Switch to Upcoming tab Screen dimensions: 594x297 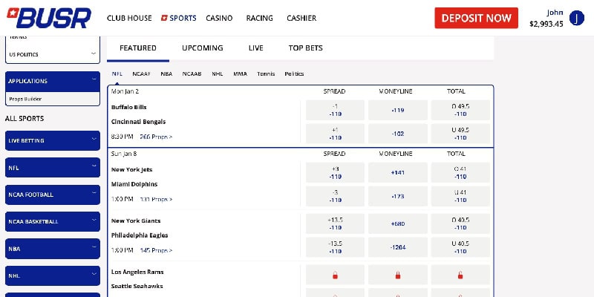pyautogui.click(x=203, y=48)
